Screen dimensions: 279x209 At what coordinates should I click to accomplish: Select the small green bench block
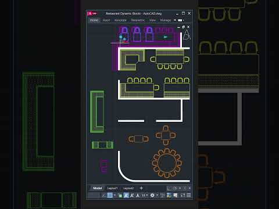coord(102,145)
